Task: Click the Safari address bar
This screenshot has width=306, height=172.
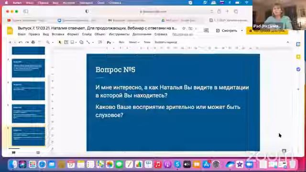Action: [x=153, y=11]
